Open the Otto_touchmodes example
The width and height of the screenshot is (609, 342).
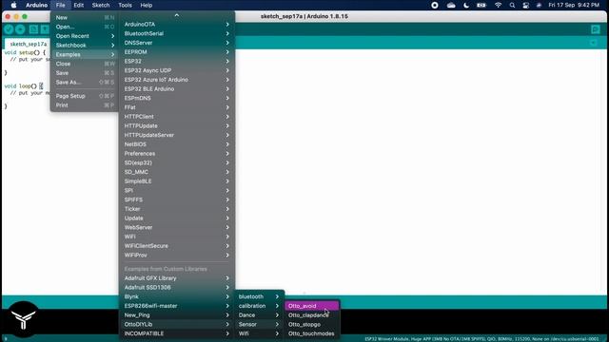[x=312, y=333]
